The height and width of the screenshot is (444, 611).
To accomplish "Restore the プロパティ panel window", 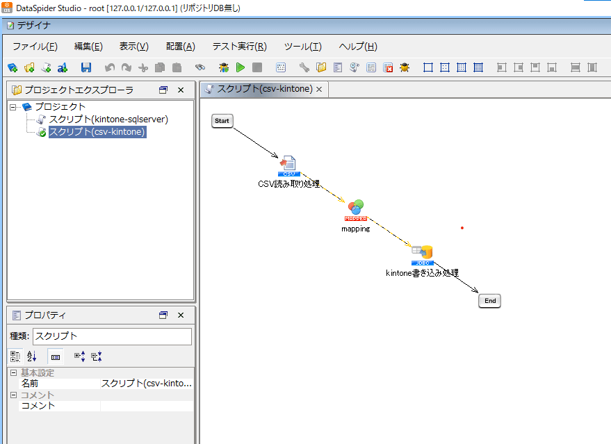I will tap(163, 315).
